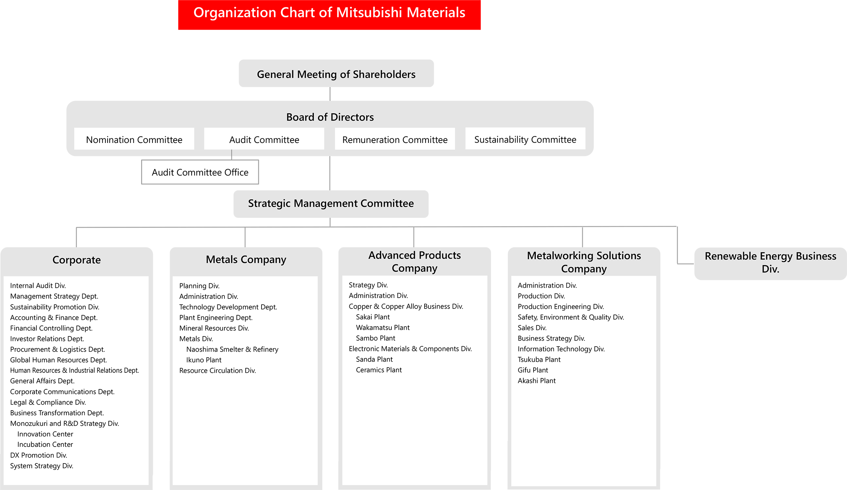847x490 pixels.
Task: Click the Audit Committee box
Action: click(x=264, y=139)
